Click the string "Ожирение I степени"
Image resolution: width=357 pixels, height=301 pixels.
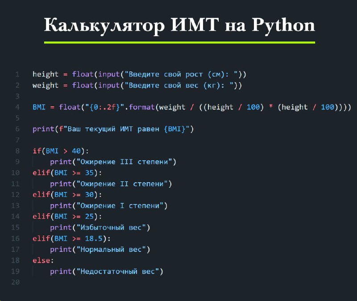(120, 205)
